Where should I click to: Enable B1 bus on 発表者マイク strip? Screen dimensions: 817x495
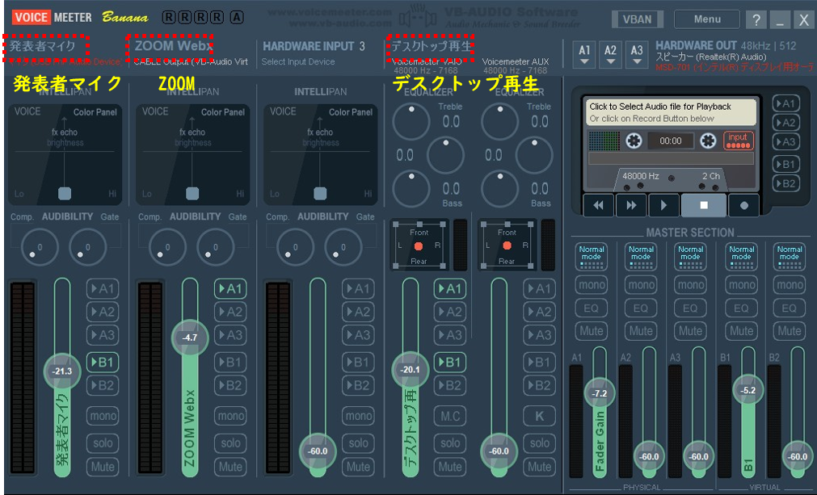click(x=102, y=363)
